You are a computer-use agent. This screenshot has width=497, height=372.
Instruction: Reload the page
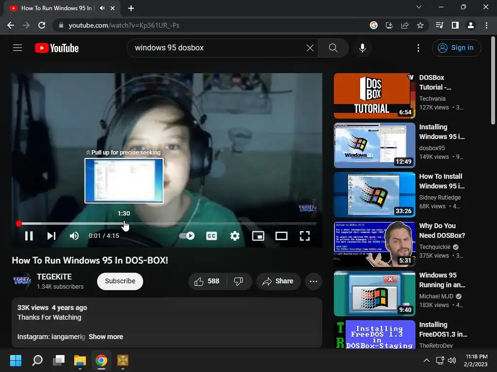click(42, 25)
